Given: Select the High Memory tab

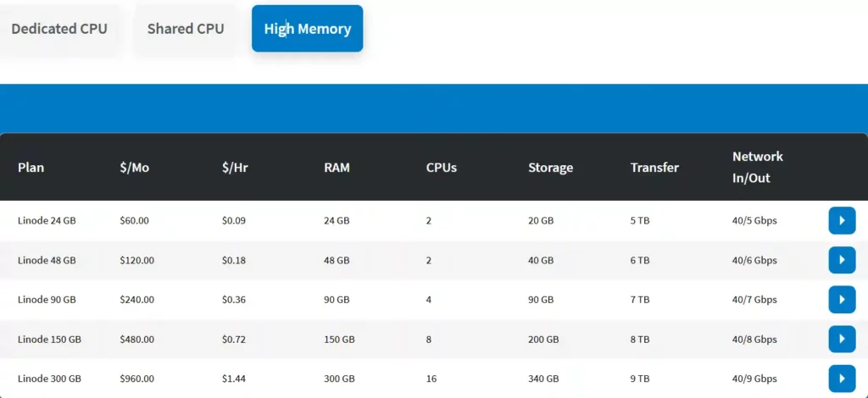Looking at the screenshot, I should (307, 29).
